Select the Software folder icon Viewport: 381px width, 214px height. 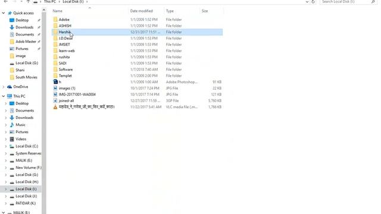point(55,70)
